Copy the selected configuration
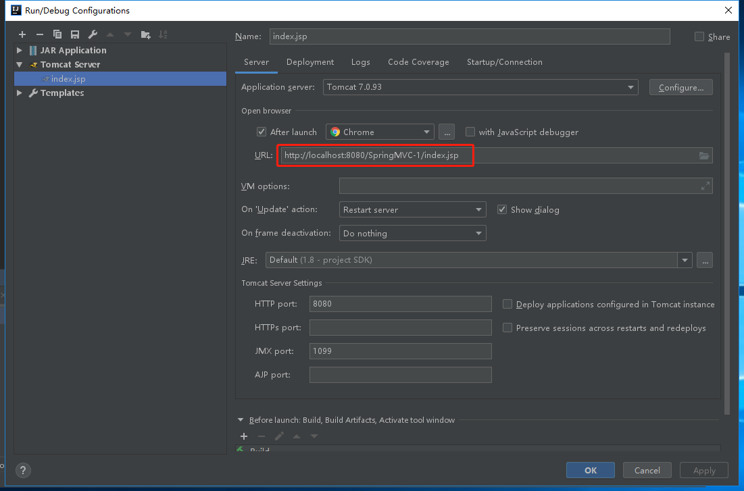Viewport: 744px width, 491px height. coord(57,34)
